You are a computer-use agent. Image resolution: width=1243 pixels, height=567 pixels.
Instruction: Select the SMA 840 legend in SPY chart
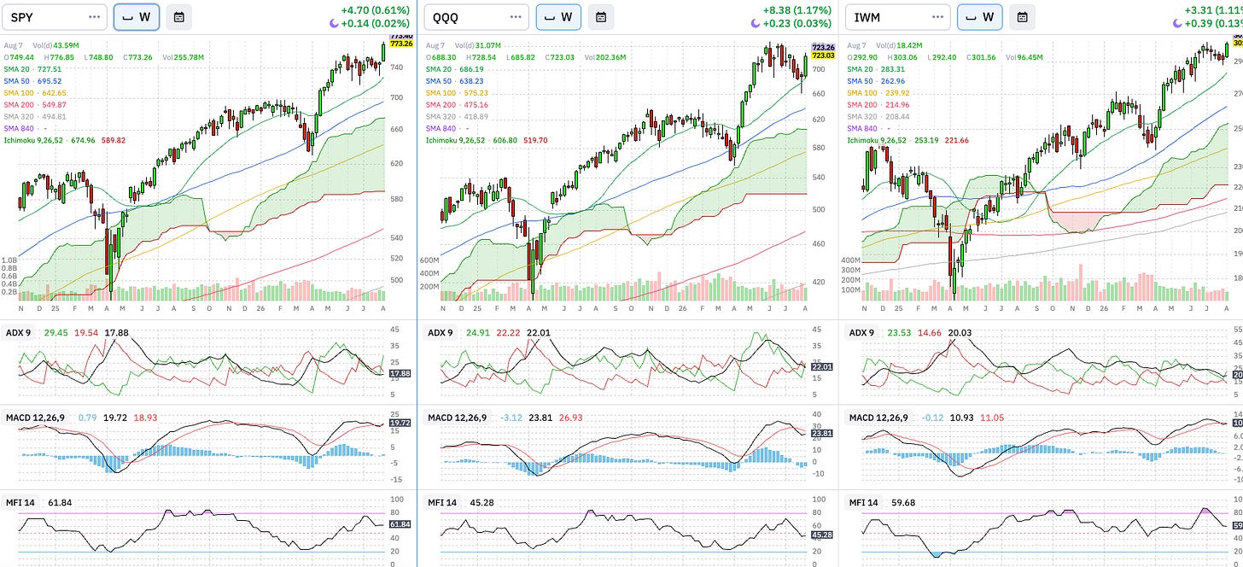[x=27, y=128]
